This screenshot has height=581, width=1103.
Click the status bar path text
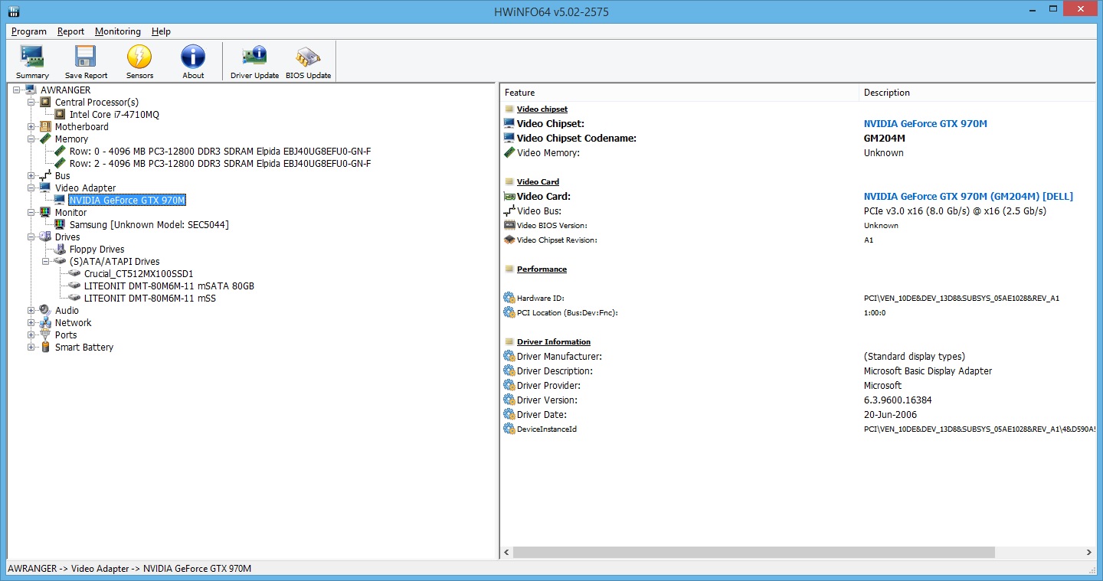[x=129, y=569]
